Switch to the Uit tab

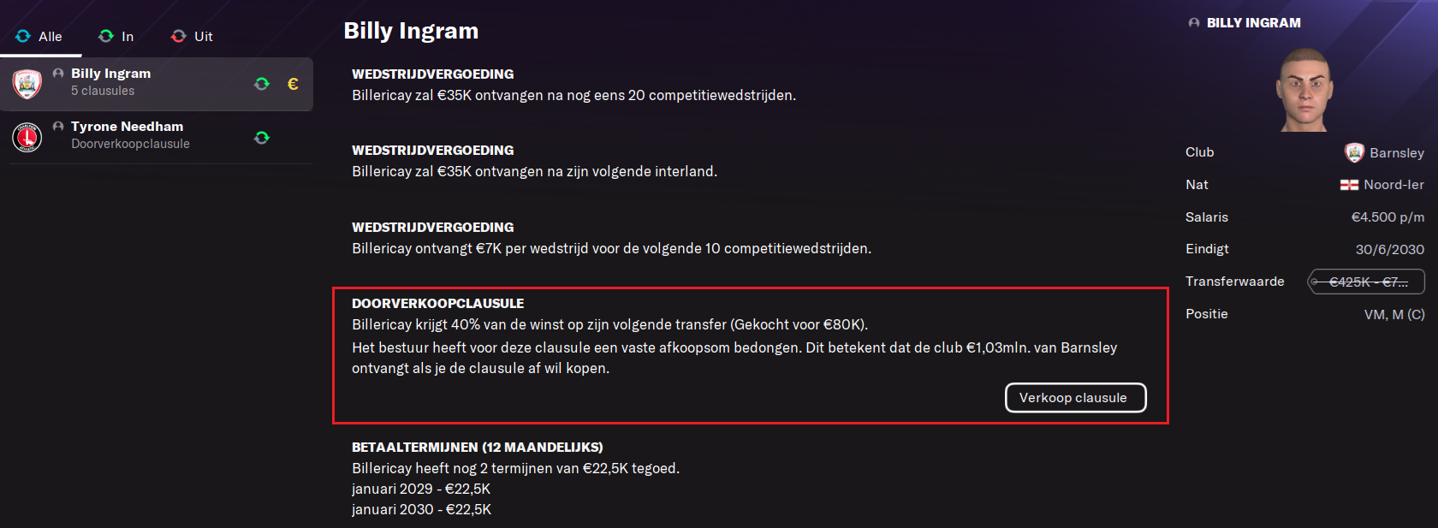coord(192,36)
